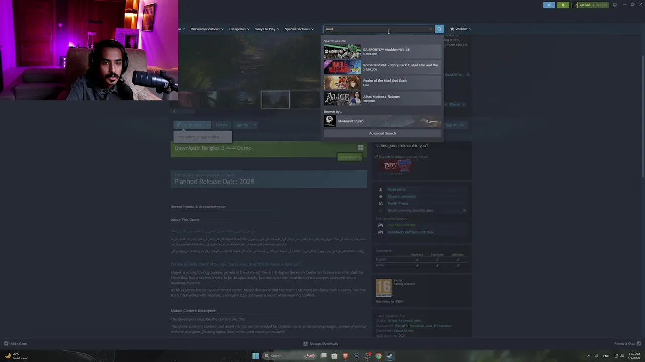645x362 pixels.
Task: Click the Steam Achievements feature link
Action: [402, 197]
